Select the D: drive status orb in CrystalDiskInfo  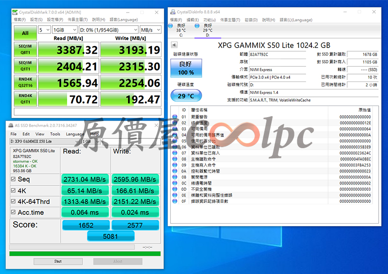pos(197,26)
